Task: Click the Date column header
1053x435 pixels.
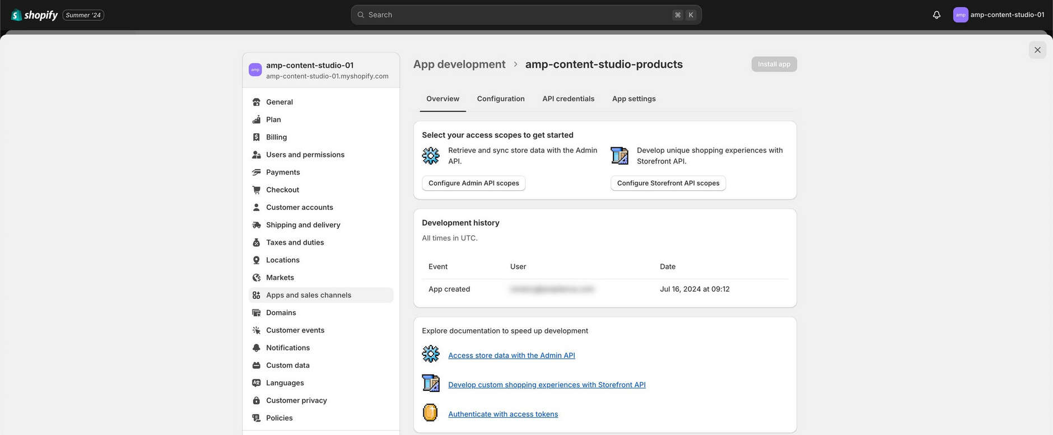Action: pos(668,266)
